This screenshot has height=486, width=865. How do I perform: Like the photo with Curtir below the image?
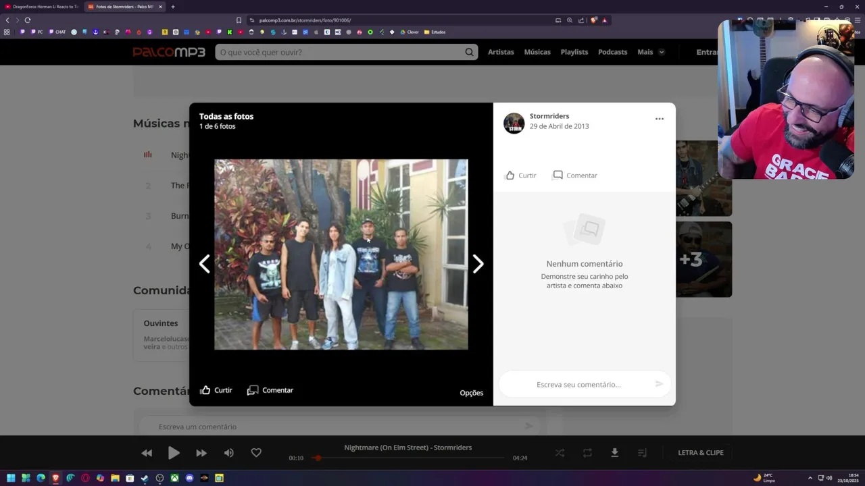coord(216,390)
